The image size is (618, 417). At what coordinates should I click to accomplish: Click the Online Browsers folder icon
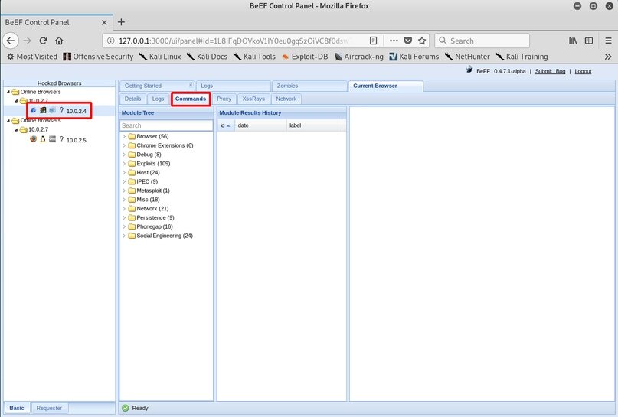(15, 92)
